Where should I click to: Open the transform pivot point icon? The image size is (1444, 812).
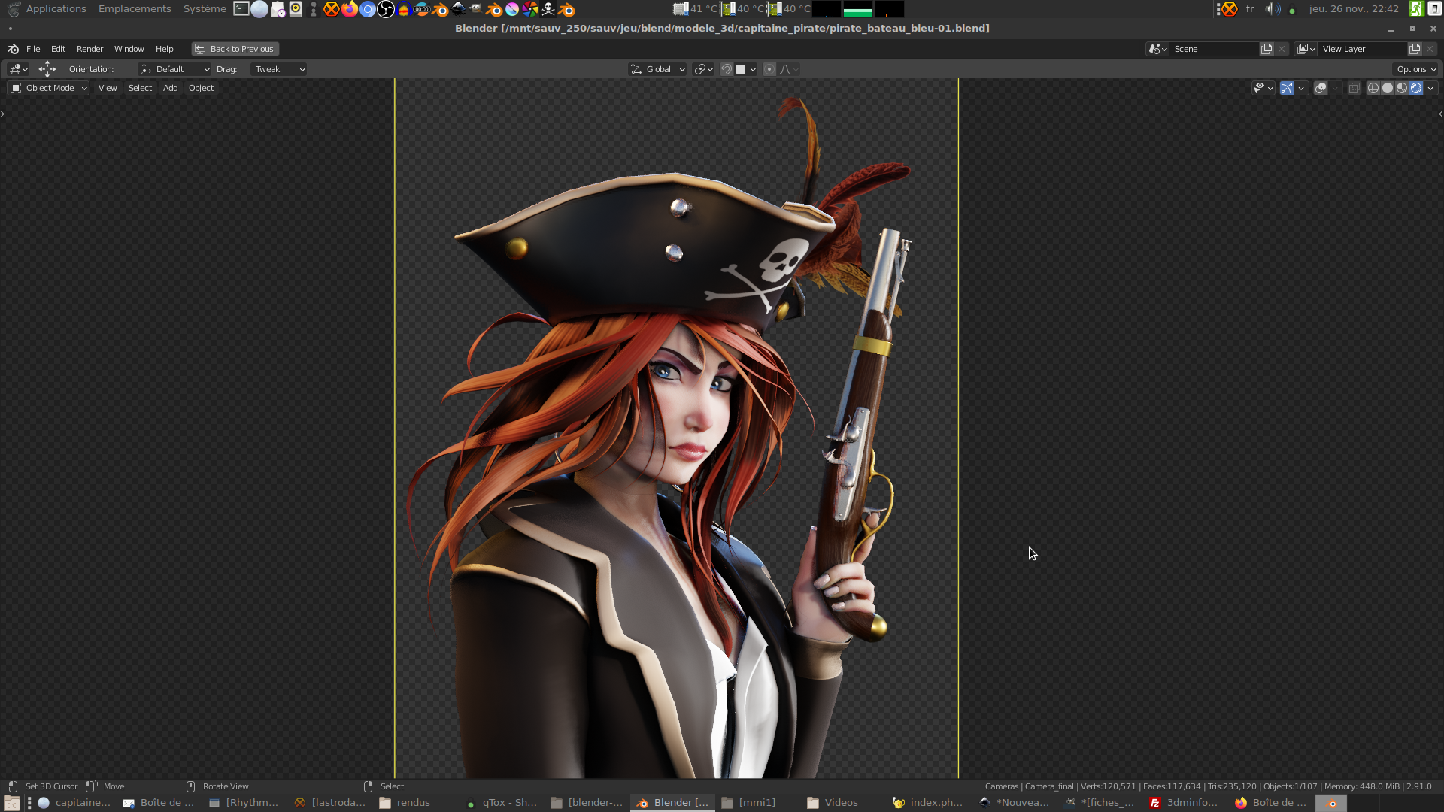click(703, 69)
